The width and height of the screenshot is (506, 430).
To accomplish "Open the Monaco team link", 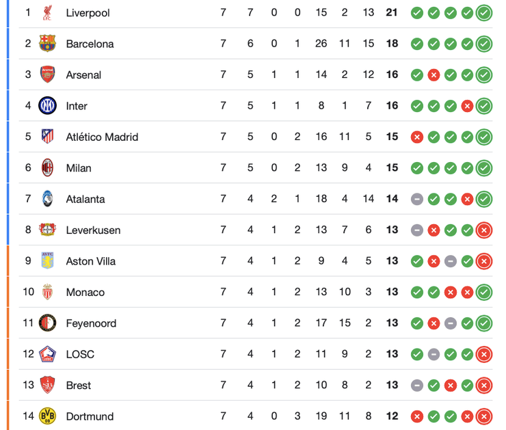I will [x=85, y=292].
